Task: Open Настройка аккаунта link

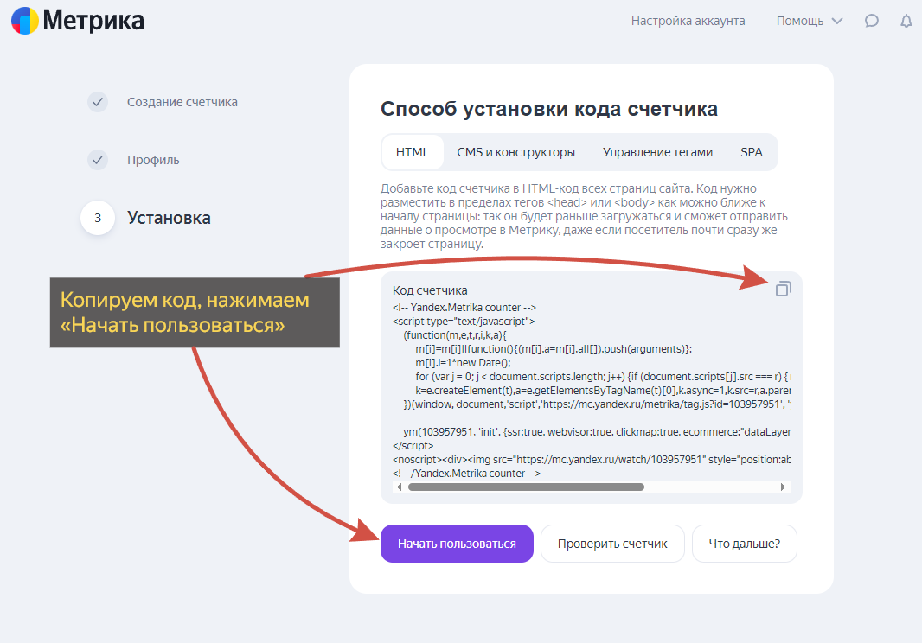Action: (688, 21)
